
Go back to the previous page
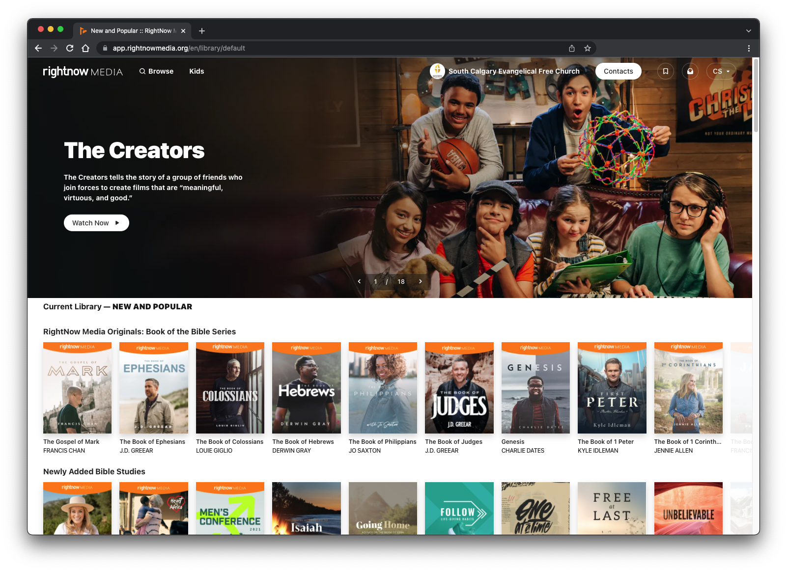[x=38, y=48]
